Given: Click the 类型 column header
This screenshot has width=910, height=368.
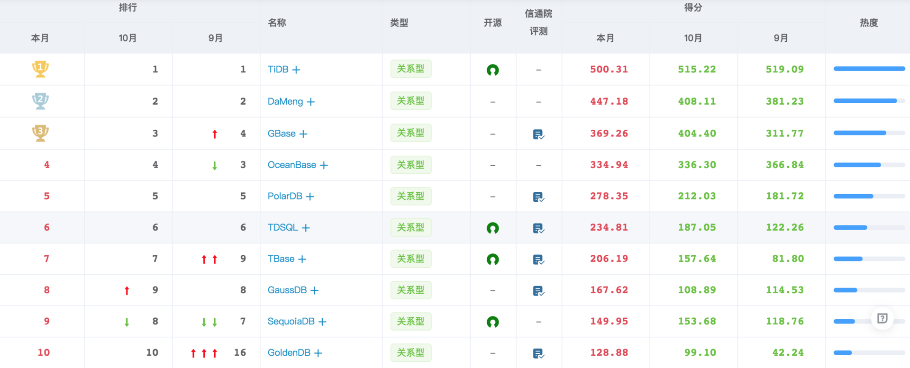Looking at the screenshot, I should click(399, 23).
